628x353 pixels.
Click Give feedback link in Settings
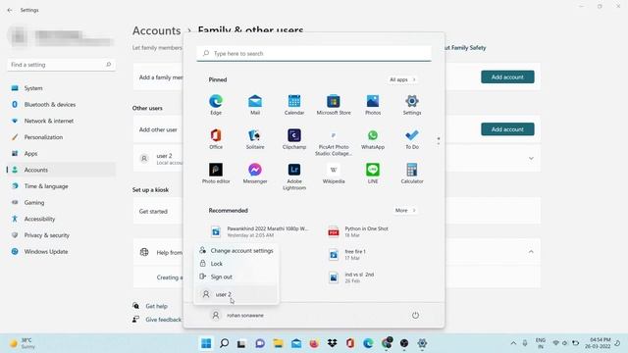coord(163,319)
